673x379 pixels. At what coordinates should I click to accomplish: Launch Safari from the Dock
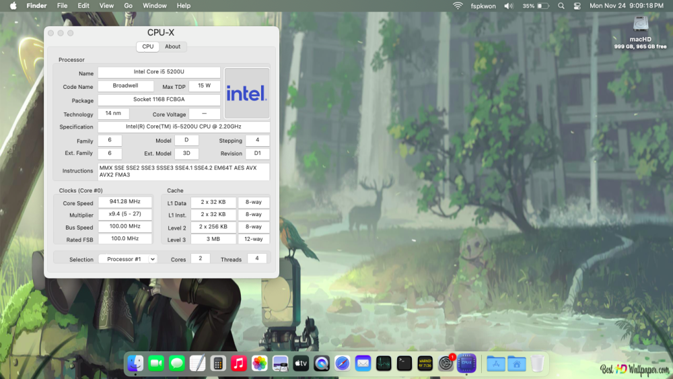click(x=342, y=364)
